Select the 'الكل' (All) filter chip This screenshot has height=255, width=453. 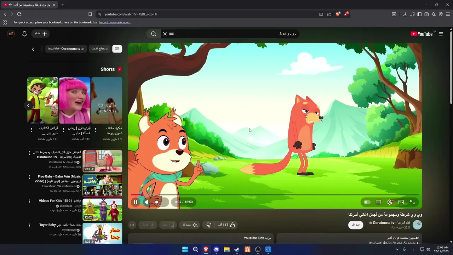[117, 49]
